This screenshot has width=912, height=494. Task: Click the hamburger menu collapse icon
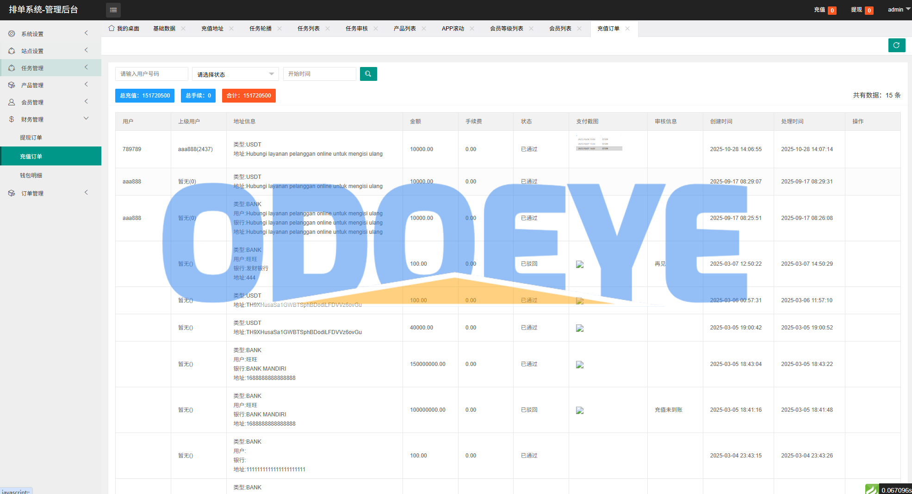pos(113,10)
